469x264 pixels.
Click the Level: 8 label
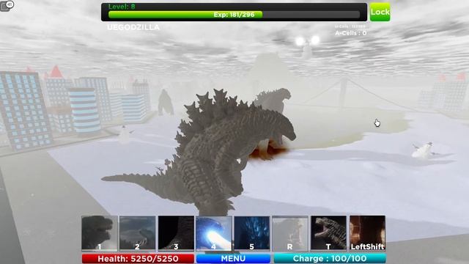pyautogui.click(x=122, y=7)
